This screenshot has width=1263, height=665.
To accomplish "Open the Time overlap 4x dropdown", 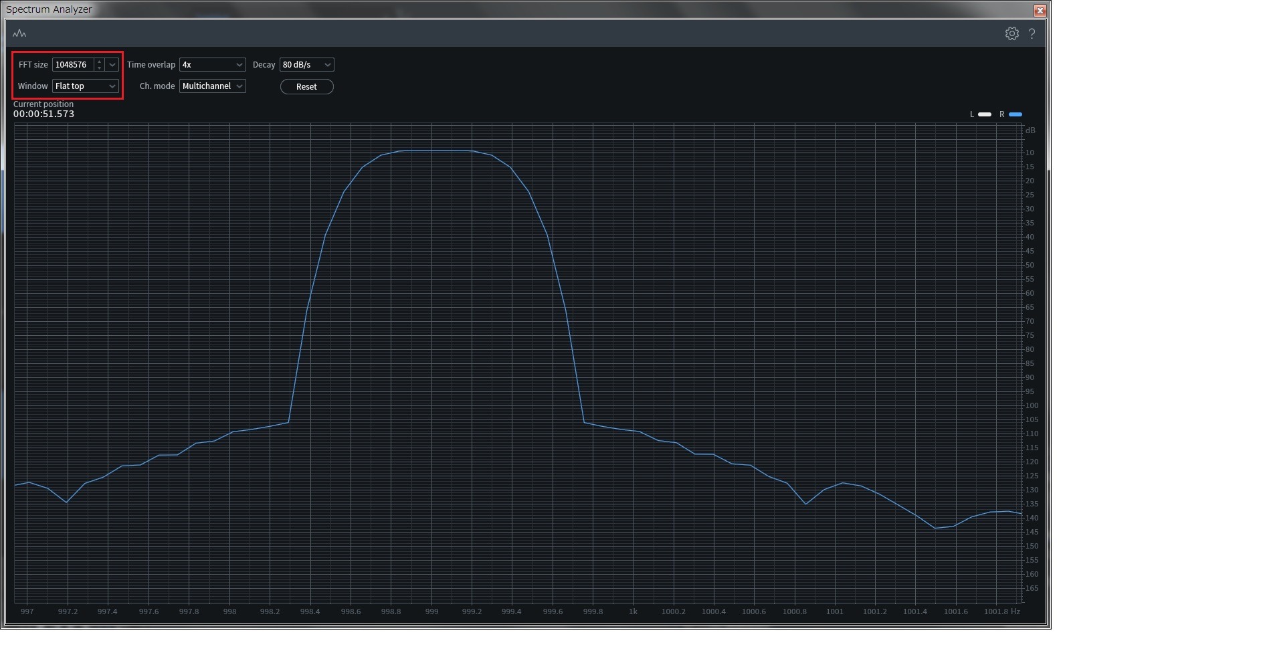I will (x=212, y=65).
